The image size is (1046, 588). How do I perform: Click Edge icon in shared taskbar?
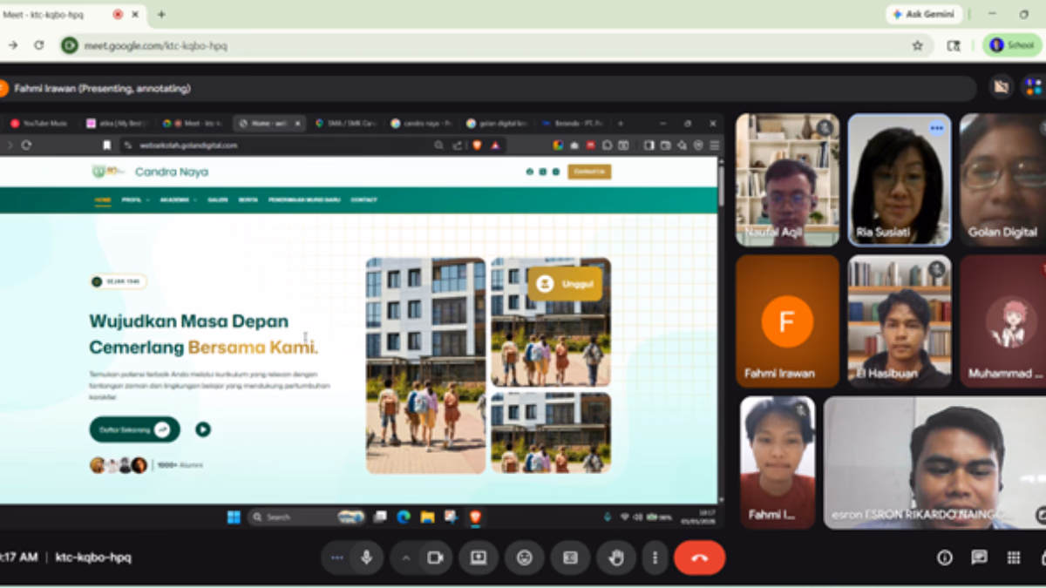[404, 517]
